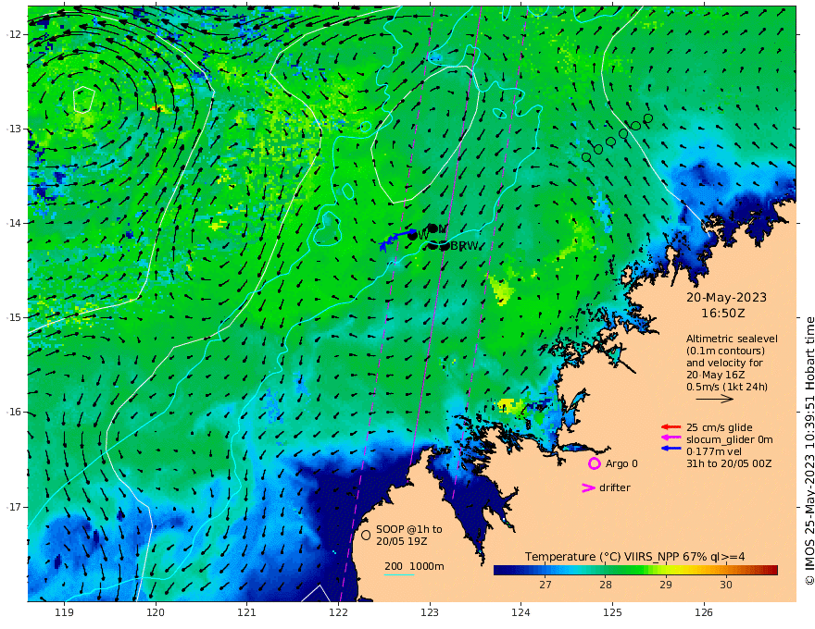Click the 0.5m/s (1kt 24h) scale text

coord(727,387)
